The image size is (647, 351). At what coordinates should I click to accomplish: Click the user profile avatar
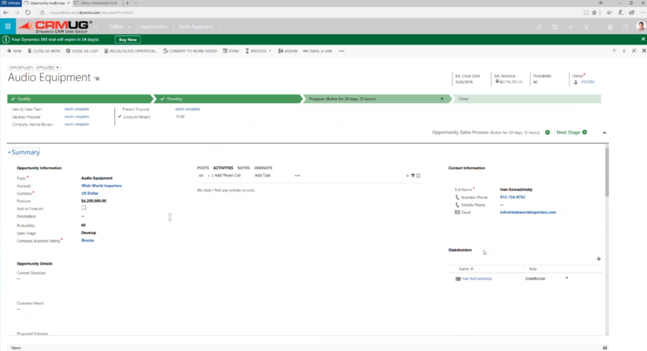point(641,27)
